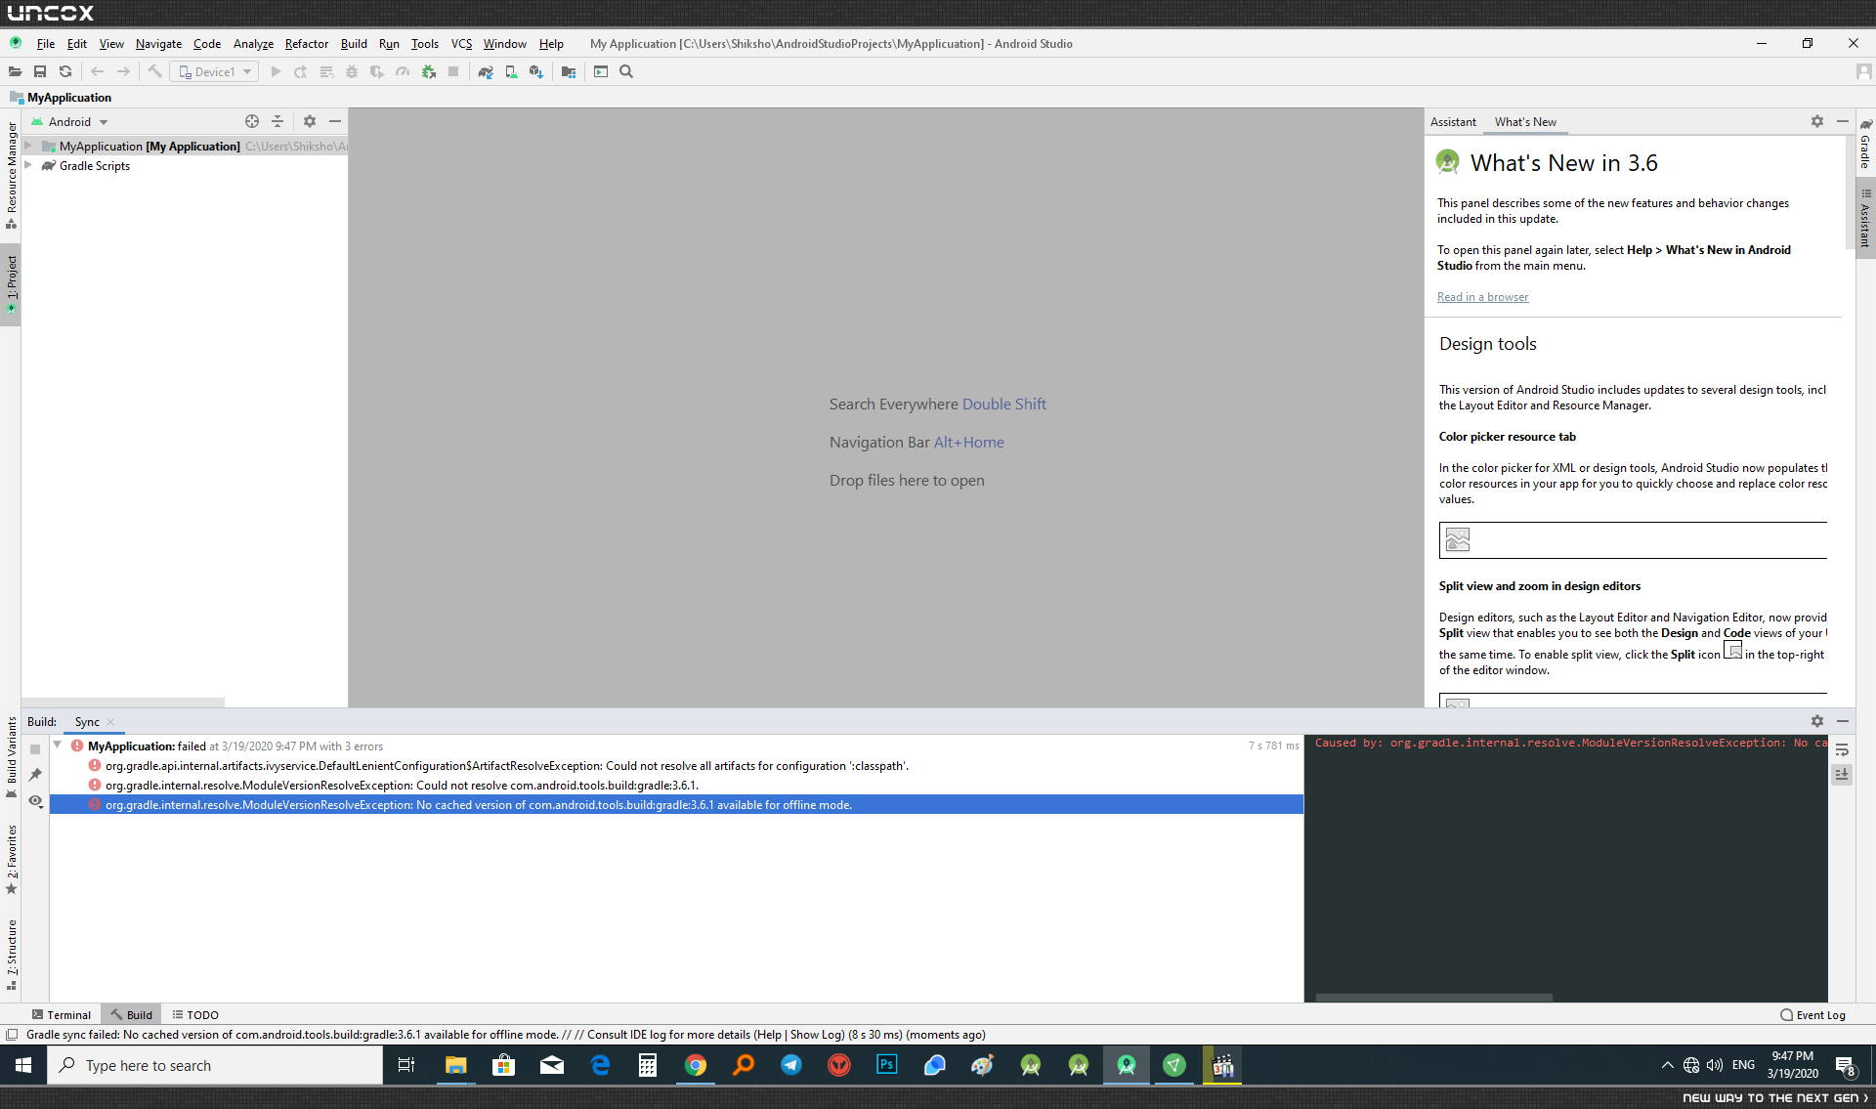Toggle the Build Variants side tab
This screenshot has height=1109, width=1876.
(11, 757)
